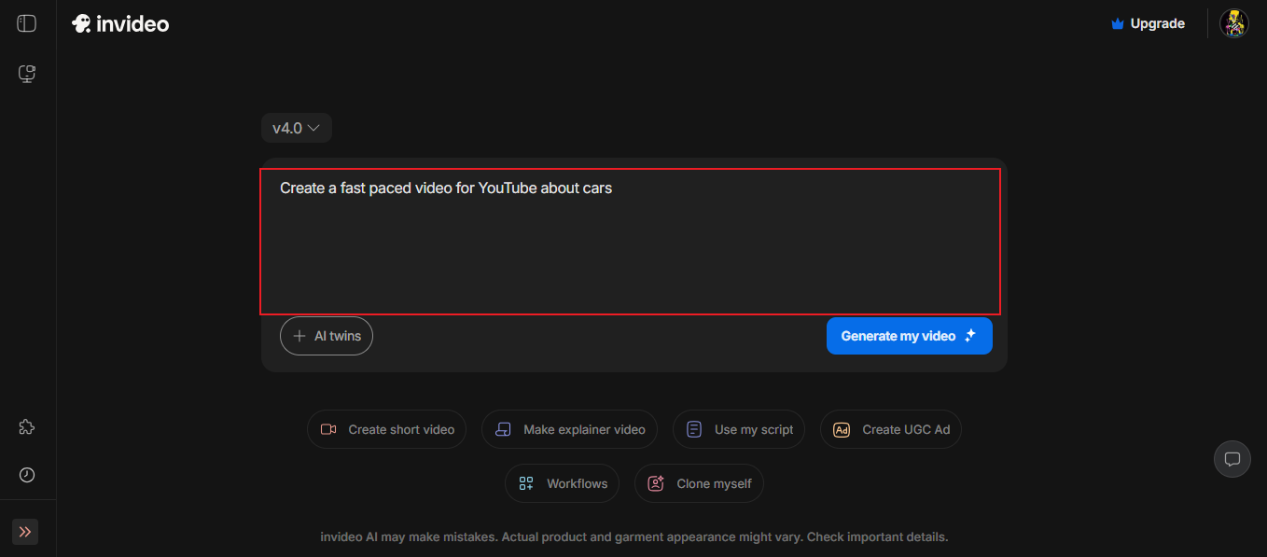This screenshot has width=1267, height=557.
Task: Open the puzzle piece plugins icon
Action: coord(27,427)
